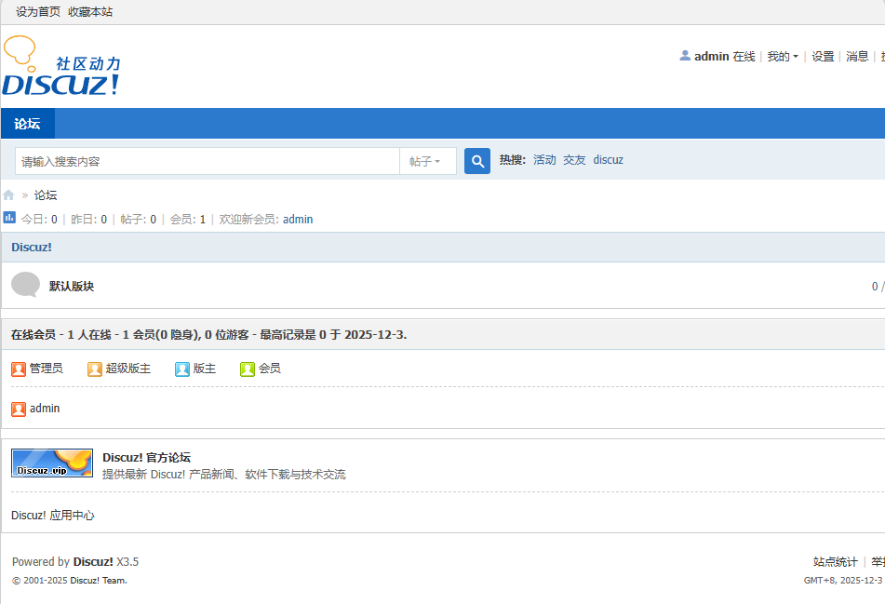This screenshot has height=604, width=885.
Task: Click the red 管理员 legend icon
Action: [x=19, y=369]
